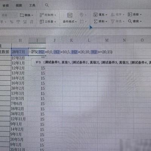Click 测试条件3 argument in formula tooltip
The width and height of the screenshot is (151, 151).
(x=109, y=62)
